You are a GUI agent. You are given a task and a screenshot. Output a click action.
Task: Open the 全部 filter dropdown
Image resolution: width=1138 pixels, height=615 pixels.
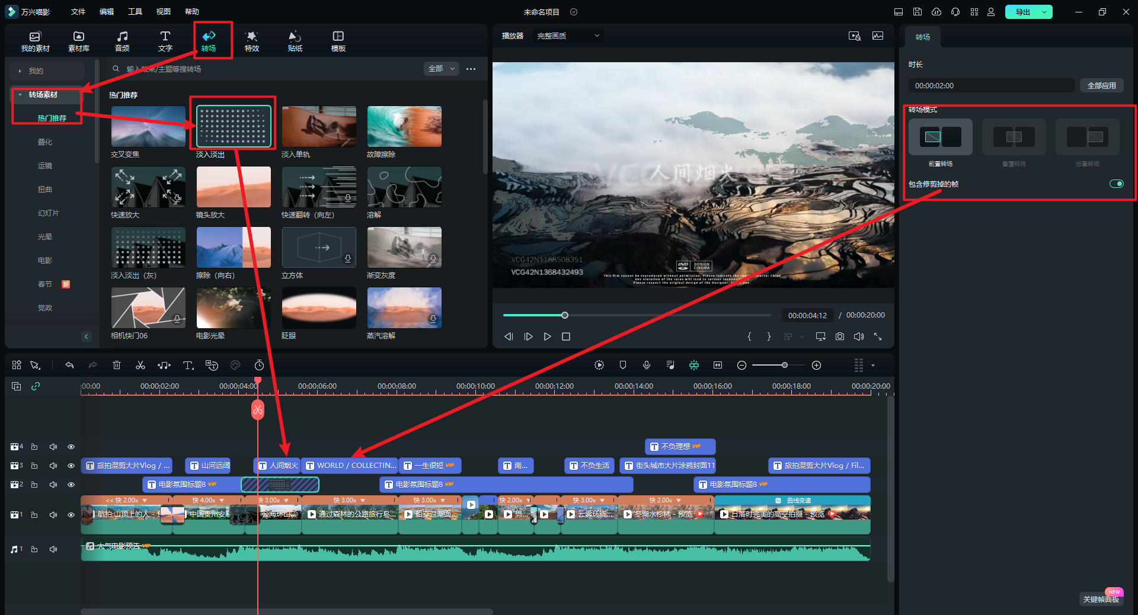click(x=442, y=69)
